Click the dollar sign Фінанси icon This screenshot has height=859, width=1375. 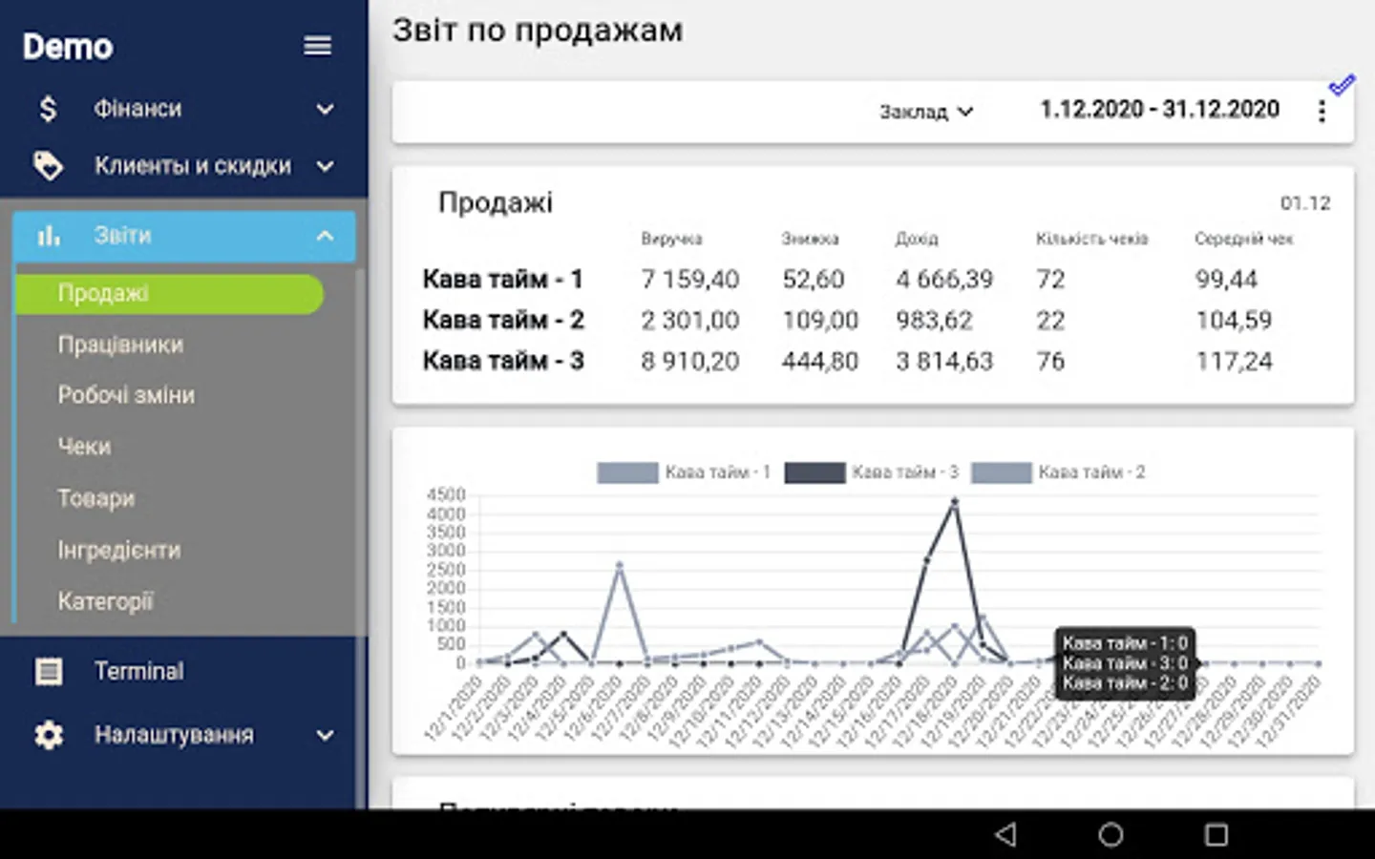pyautogui.click(x=48, y=109)
